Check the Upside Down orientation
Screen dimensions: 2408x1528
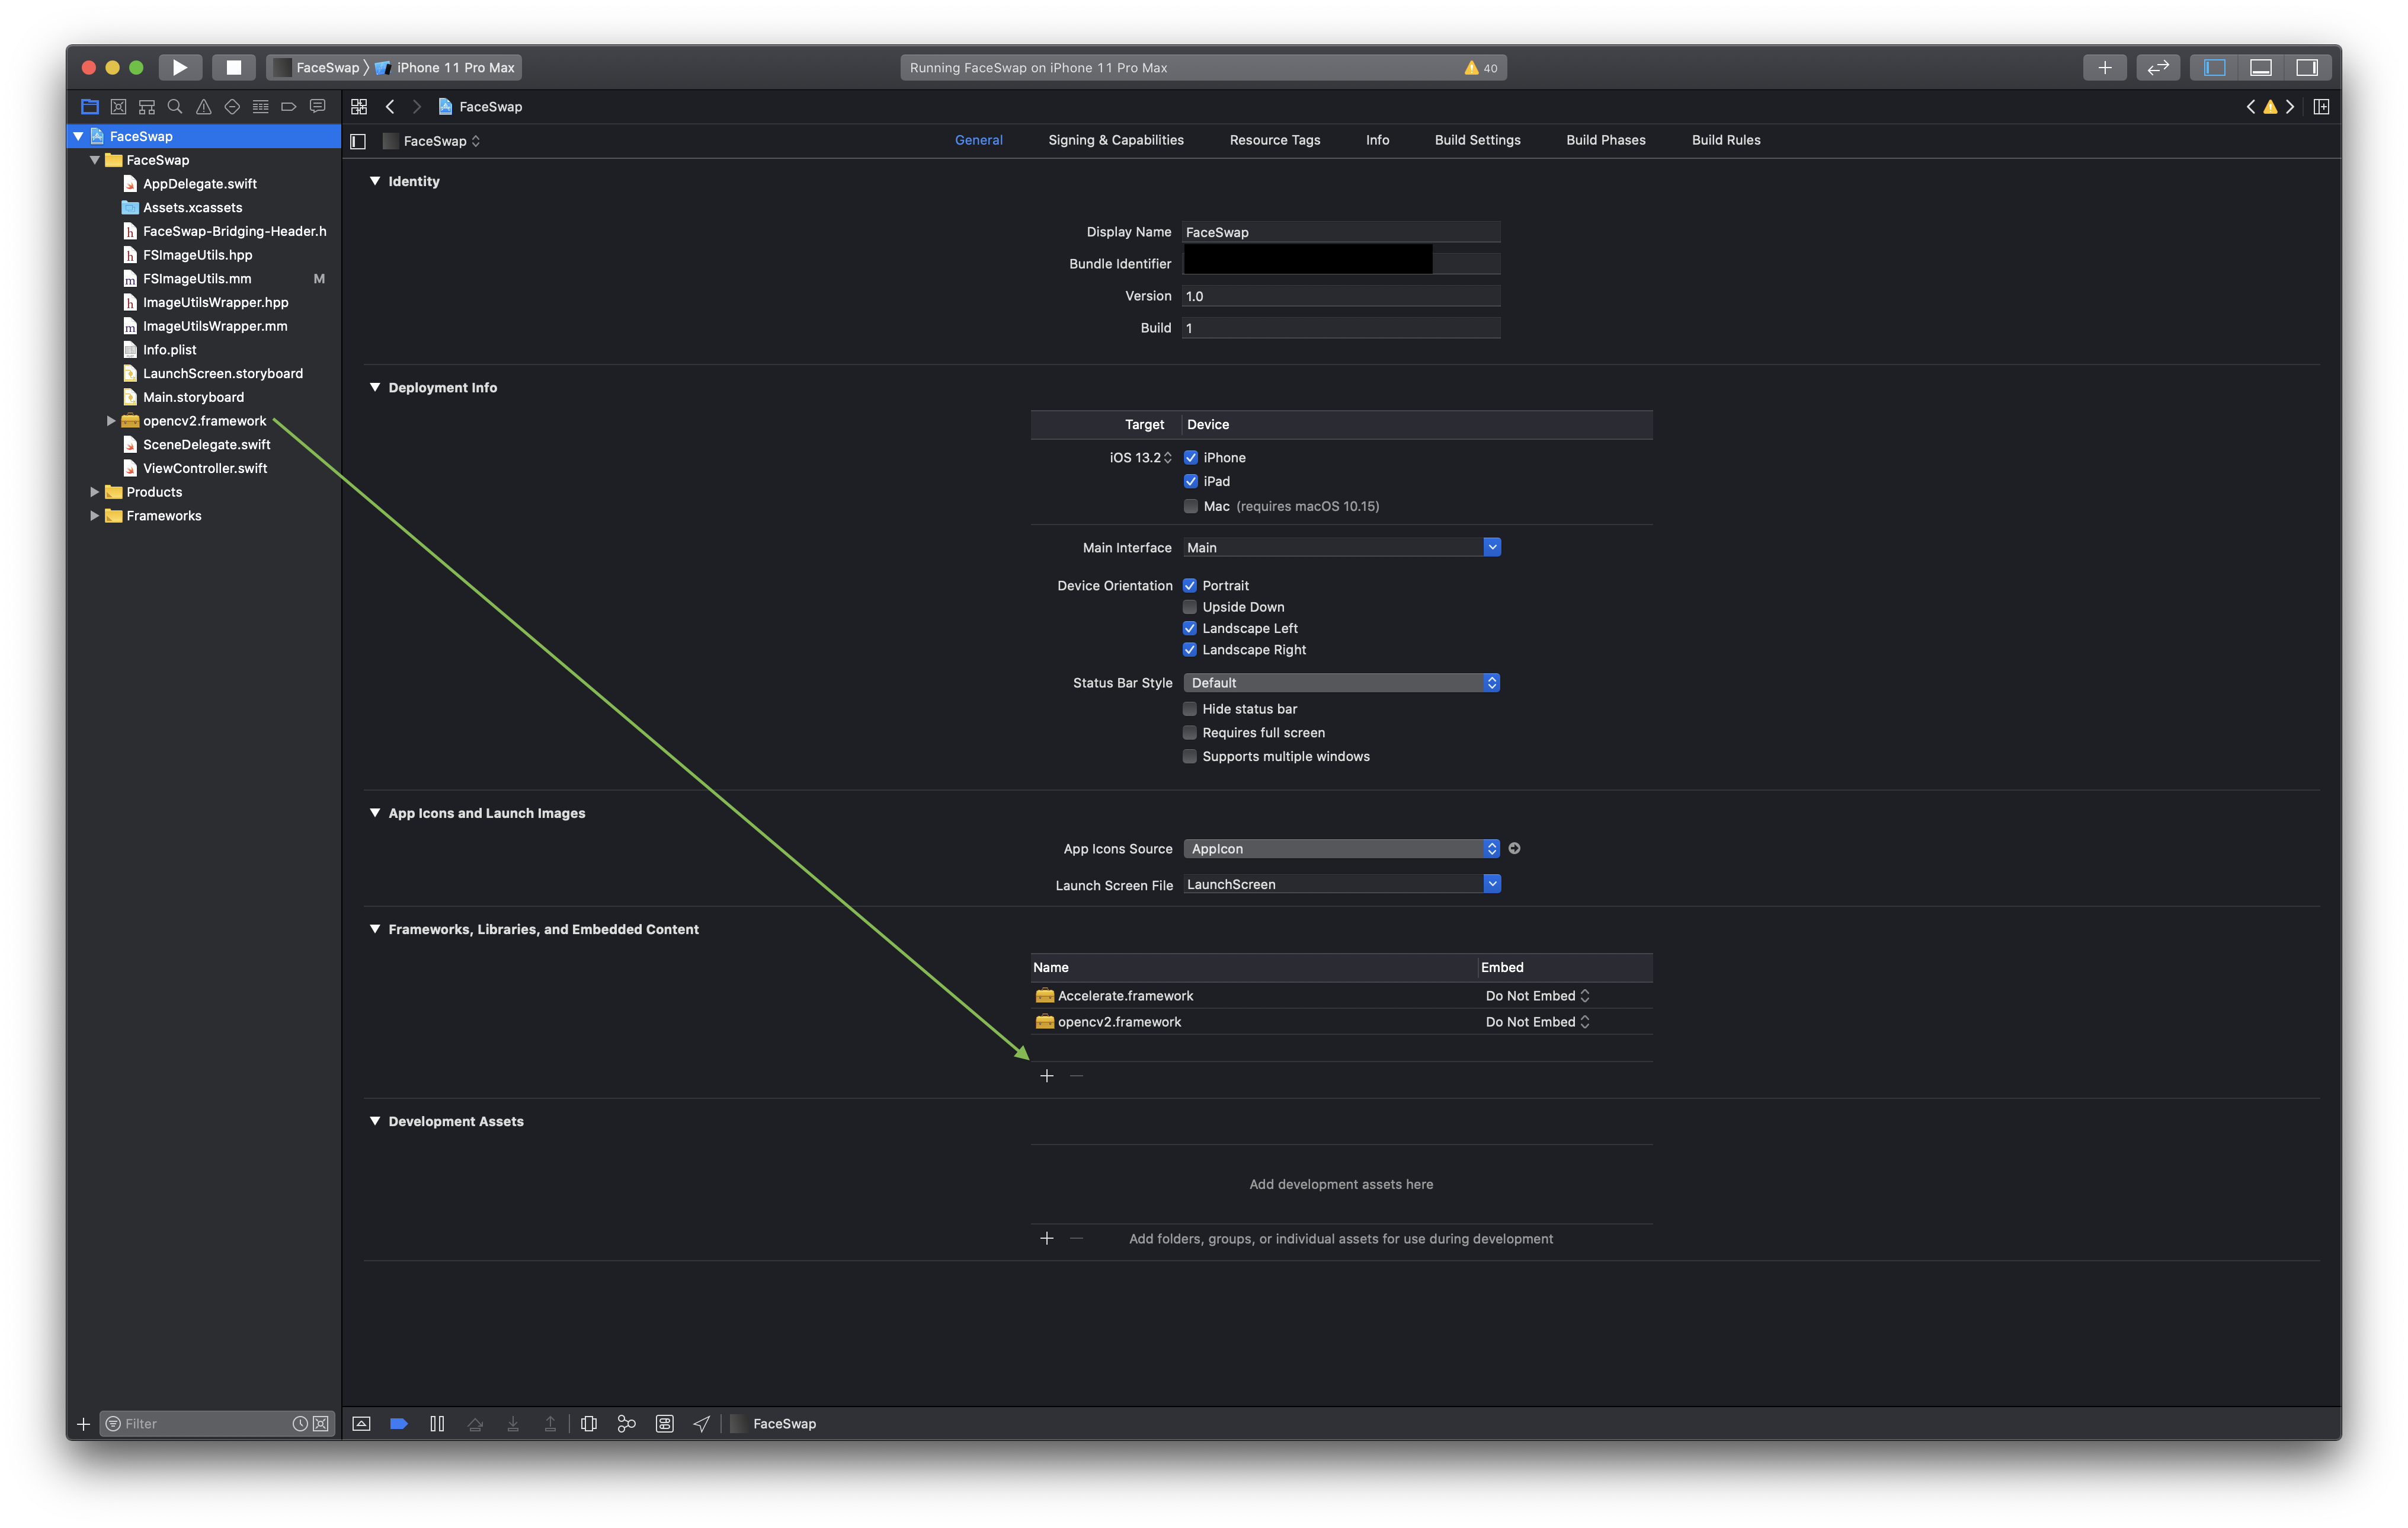coord(1190,607)
